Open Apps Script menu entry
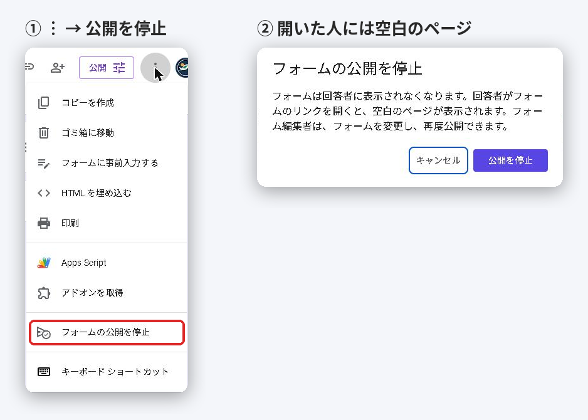Screen dimensions: 588x420 pyautogui.click(x=107, y=263)
